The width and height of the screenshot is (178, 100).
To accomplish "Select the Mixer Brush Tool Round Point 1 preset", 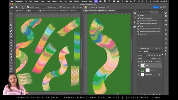I will [x=149, y=21].
